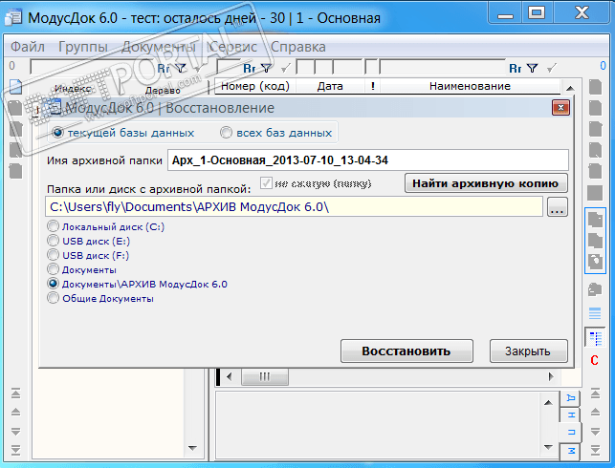Click the Rr icon in the left filter bar

(164, 69)
